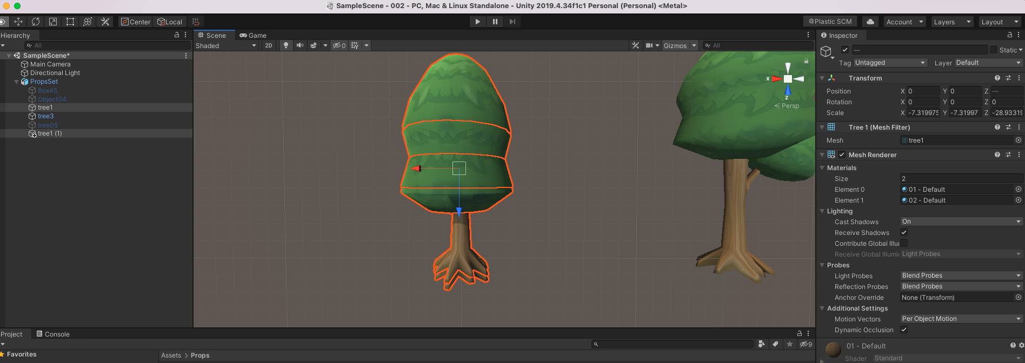The width and height of the screenshot is (1025, 363).
Task: Click the Pause button
Action: pos(495,22)
